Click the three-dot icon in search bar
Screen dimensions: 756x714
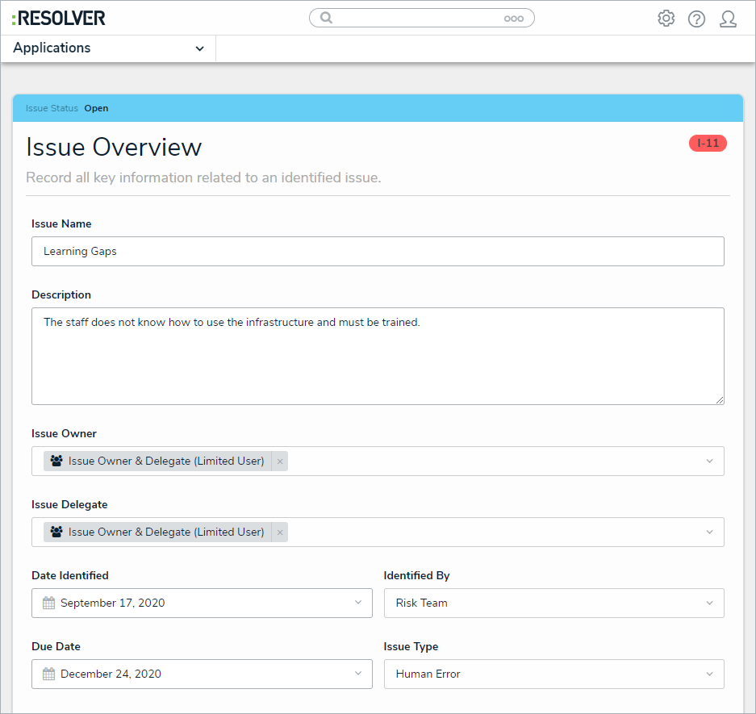[513, 19]
